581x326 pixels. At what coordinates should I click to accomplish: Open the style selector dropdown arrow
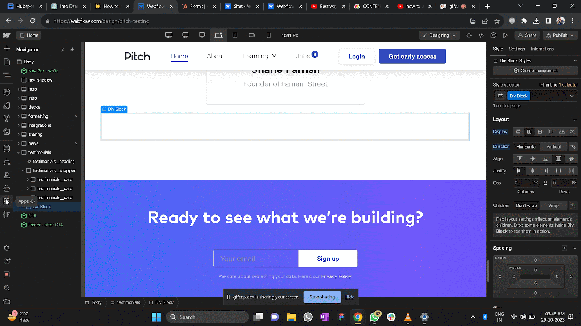click(x=572, y=96)
